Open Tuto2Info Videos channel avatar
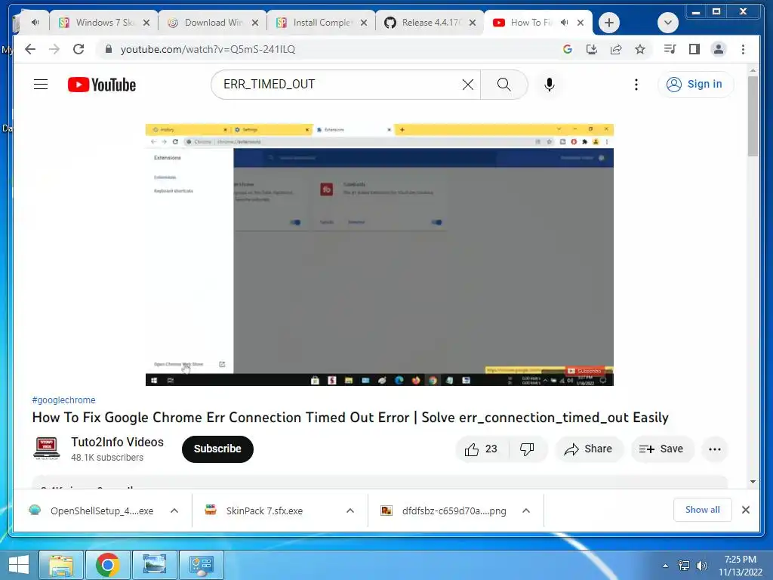The height and width of the screenshot is (580, 773). [46, 449]
